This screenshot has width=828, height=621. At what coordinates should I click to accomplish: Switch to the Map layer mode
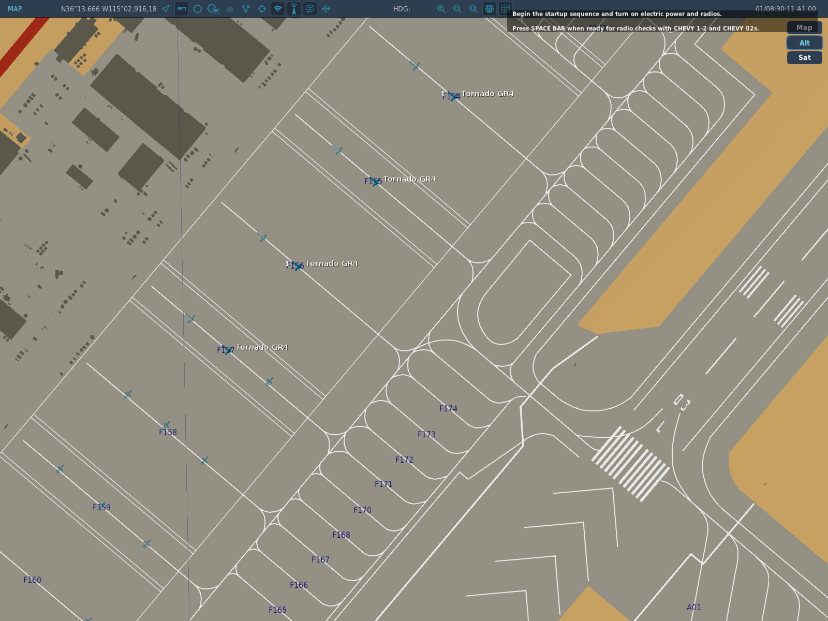(x=805, y=27)
